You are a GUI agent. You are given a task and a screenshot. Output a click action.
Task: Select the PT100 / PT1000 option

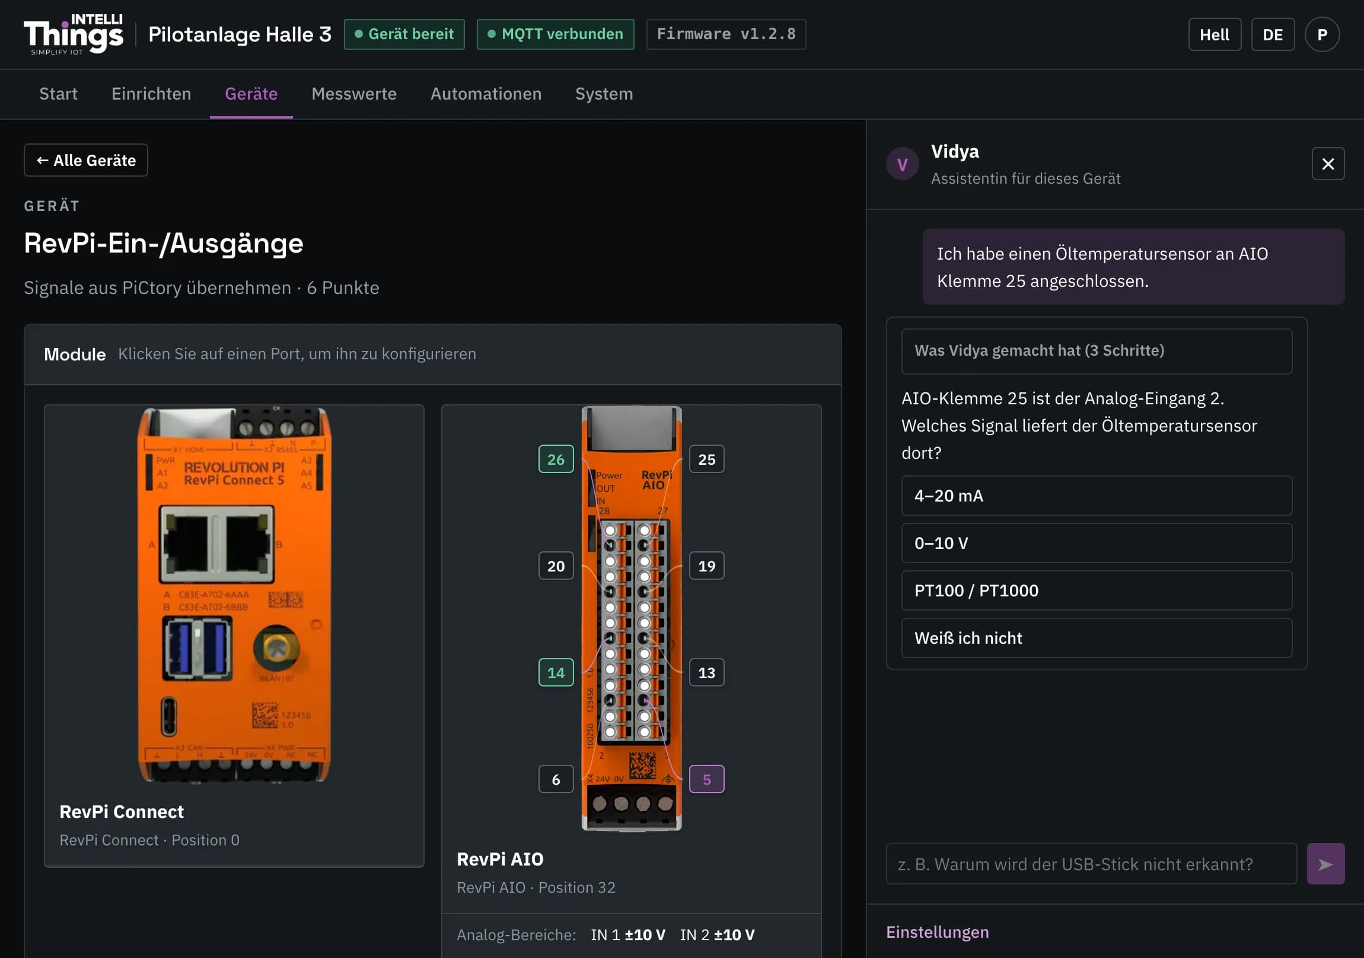(x=1096, y=590)
